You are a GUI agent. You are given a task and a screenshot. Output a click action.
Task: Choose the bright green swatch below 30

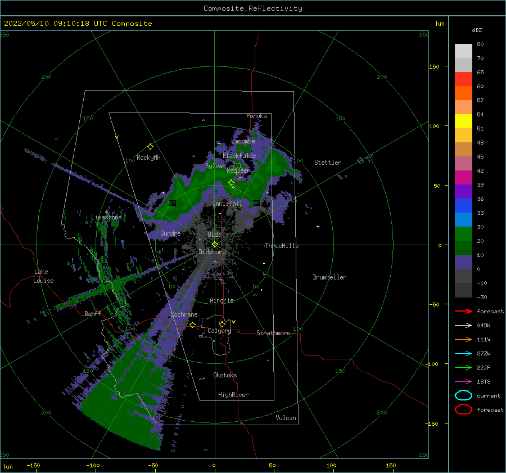pos(463,233)
